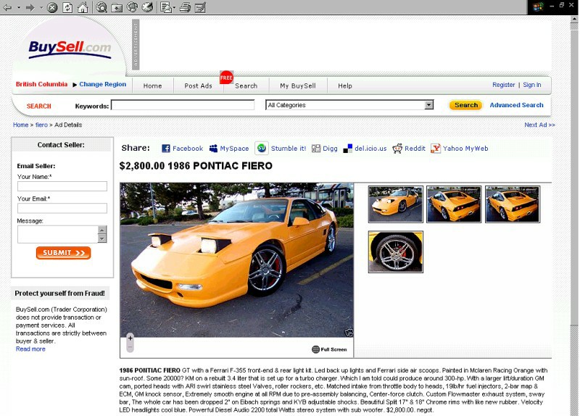
Task: Click the Print toolbar icon
Action: point(185,7)
